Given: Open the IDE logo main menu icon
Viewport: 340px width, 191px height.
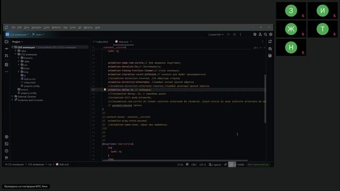Looking at the screenshot, I should (x=6, y=27).
